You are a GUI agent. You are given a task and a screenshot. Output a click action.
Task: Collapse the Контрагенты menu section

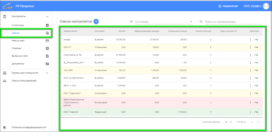[x=47, y=16]
